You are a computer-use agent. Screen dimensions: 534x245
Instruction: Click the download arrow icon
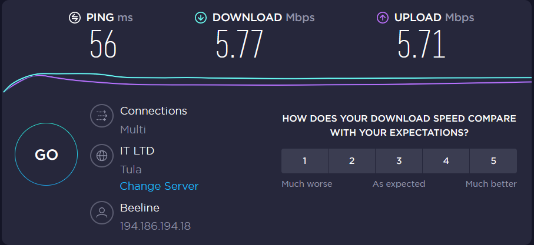pyautogui.click(x=201, y=18)
